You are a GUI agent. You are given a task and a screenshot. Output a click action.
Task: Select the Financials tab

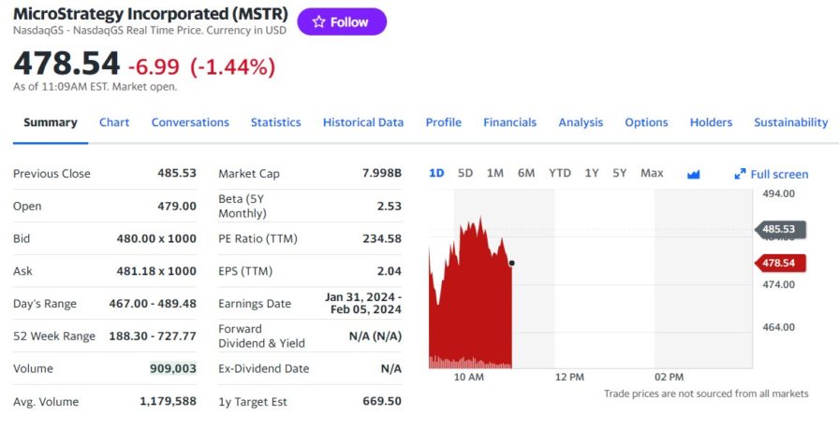point(509,122)
